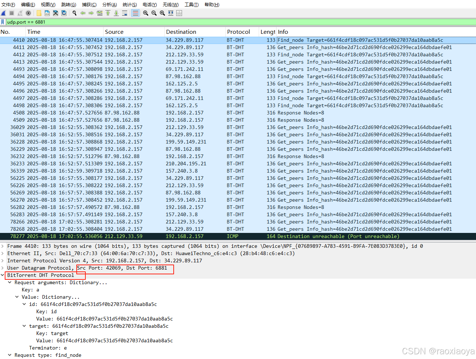Viewport: 476px width, 359px height.
Task: Sort packets by the Source column
Action: coord(114,32)
